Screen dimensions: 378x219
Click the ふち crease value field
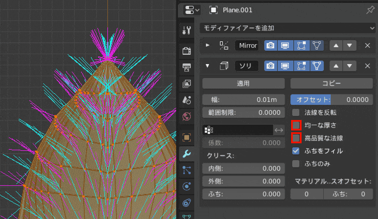click(x=243, y=194)
